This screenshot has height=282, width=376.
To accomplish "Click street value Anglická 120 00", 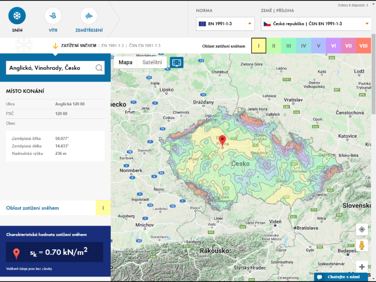I will pos(70,104).
